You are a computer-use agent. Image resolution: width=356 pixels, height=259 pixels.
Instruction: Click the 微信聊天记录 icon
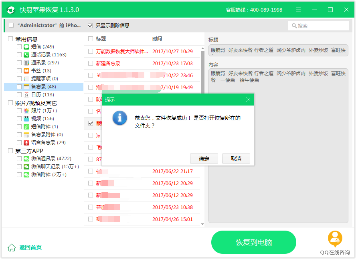26,167
